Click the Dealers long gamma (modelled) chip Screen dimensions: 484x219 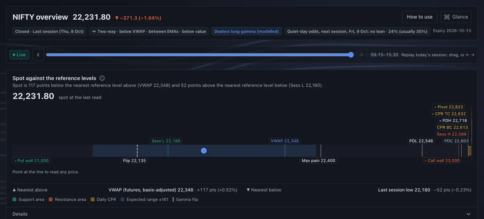click(x=247, y=31)
